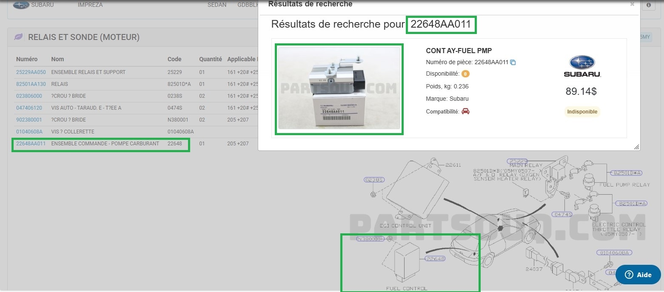Click the 'ENSEMBLE RELAIS ET SUPPORT' name cell

pyautogui.click(x=88, y=72)
